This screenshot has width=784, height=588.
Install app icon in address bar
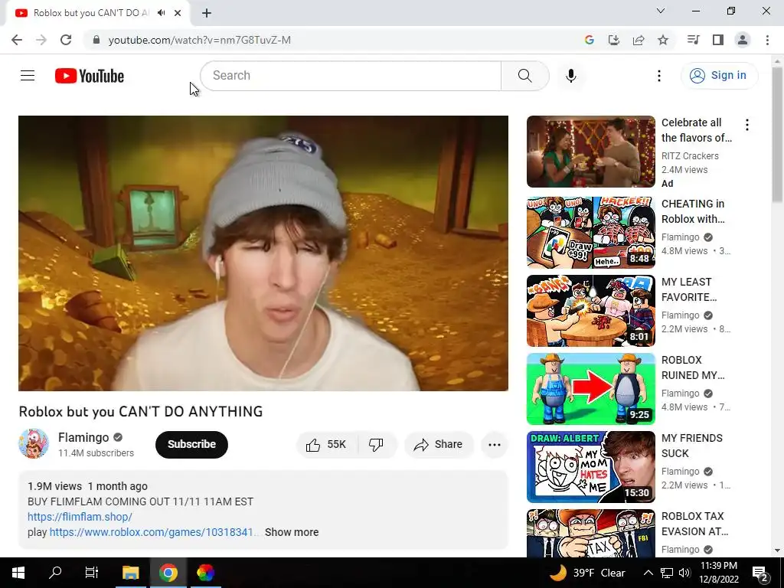point(613,40)
